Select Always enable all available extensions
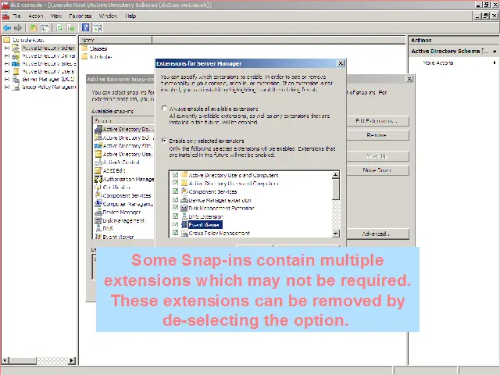The height and width of the screenshot is (375, 500). click(x=164, y=109)
